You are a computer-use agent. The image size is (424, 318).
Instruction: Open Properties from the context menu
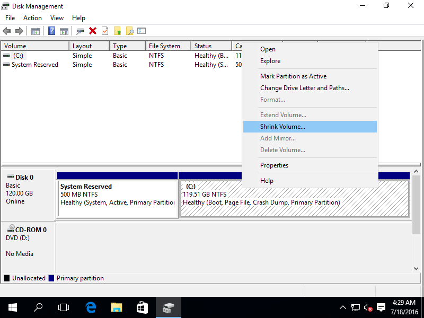tap(310, 165)
